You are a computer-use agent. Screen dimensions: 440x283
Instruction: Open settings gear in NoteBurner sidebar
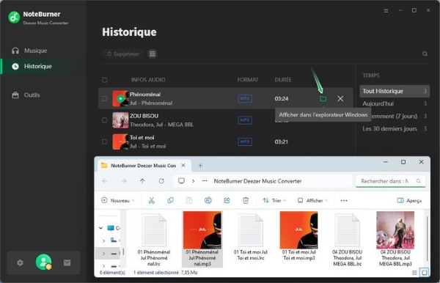20,262
